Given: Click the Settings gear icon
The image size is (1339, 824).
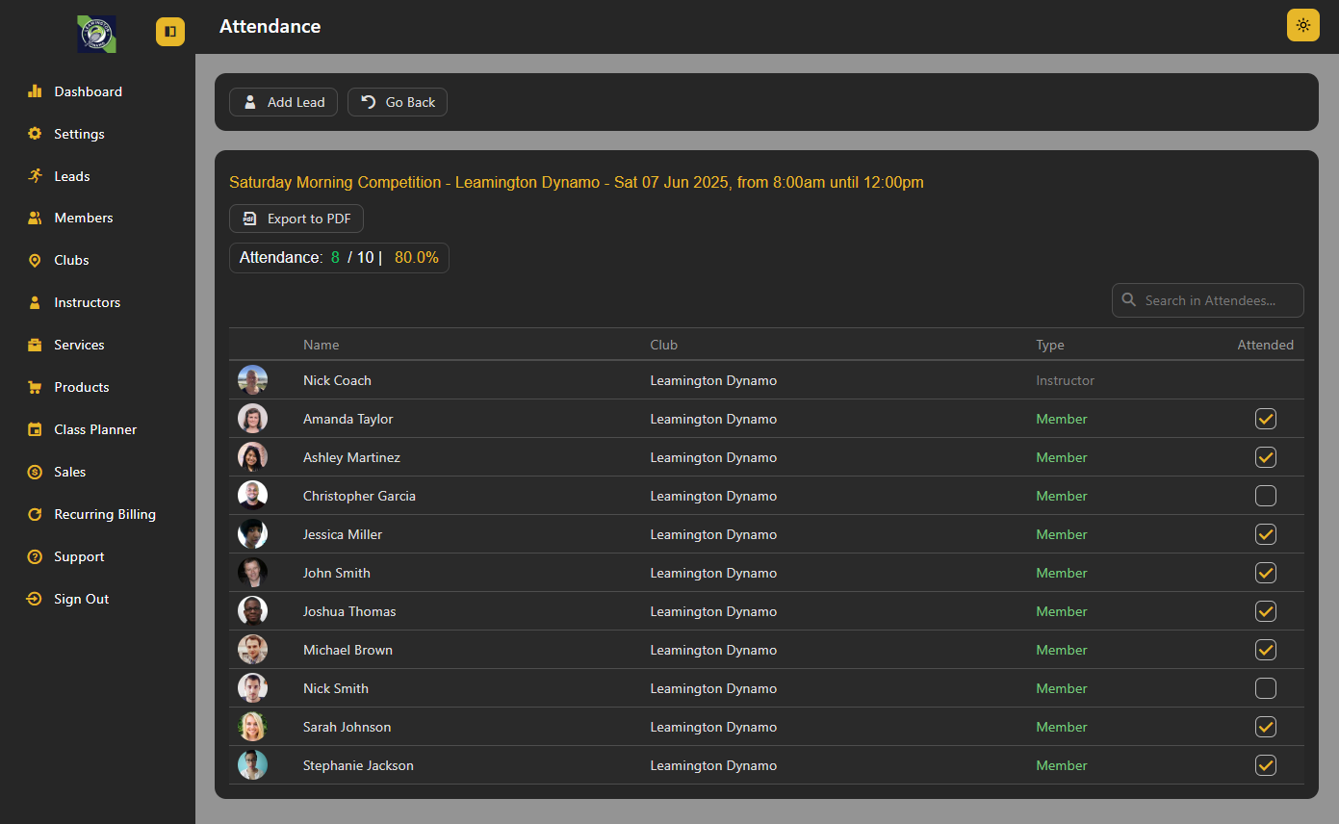Looking at the screenshot, I should click(x=35, y=134).
